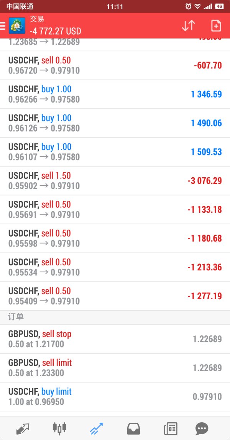Open USDCHF buy 1.00 position at 0.96266

point(115,94)
